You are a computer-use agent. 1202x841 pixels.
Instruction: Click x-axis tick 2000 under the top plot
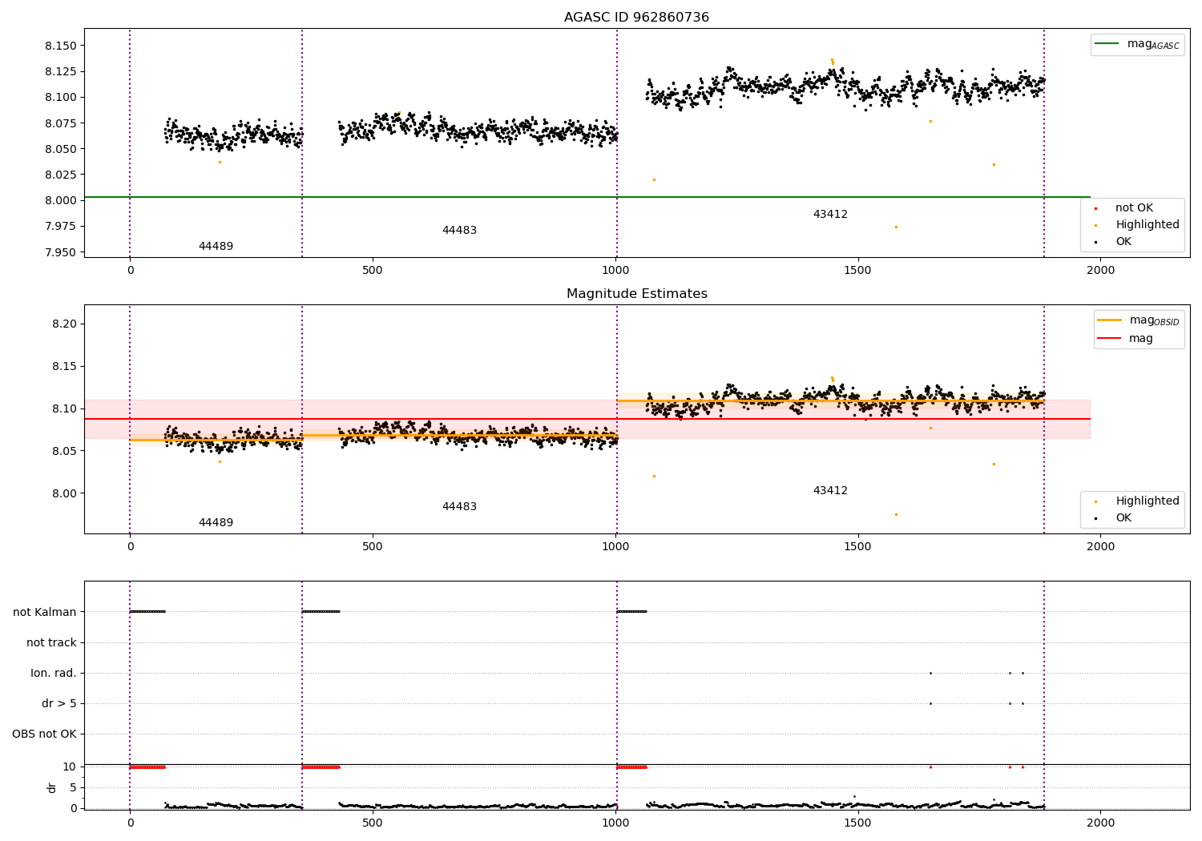coord(1100,271)
